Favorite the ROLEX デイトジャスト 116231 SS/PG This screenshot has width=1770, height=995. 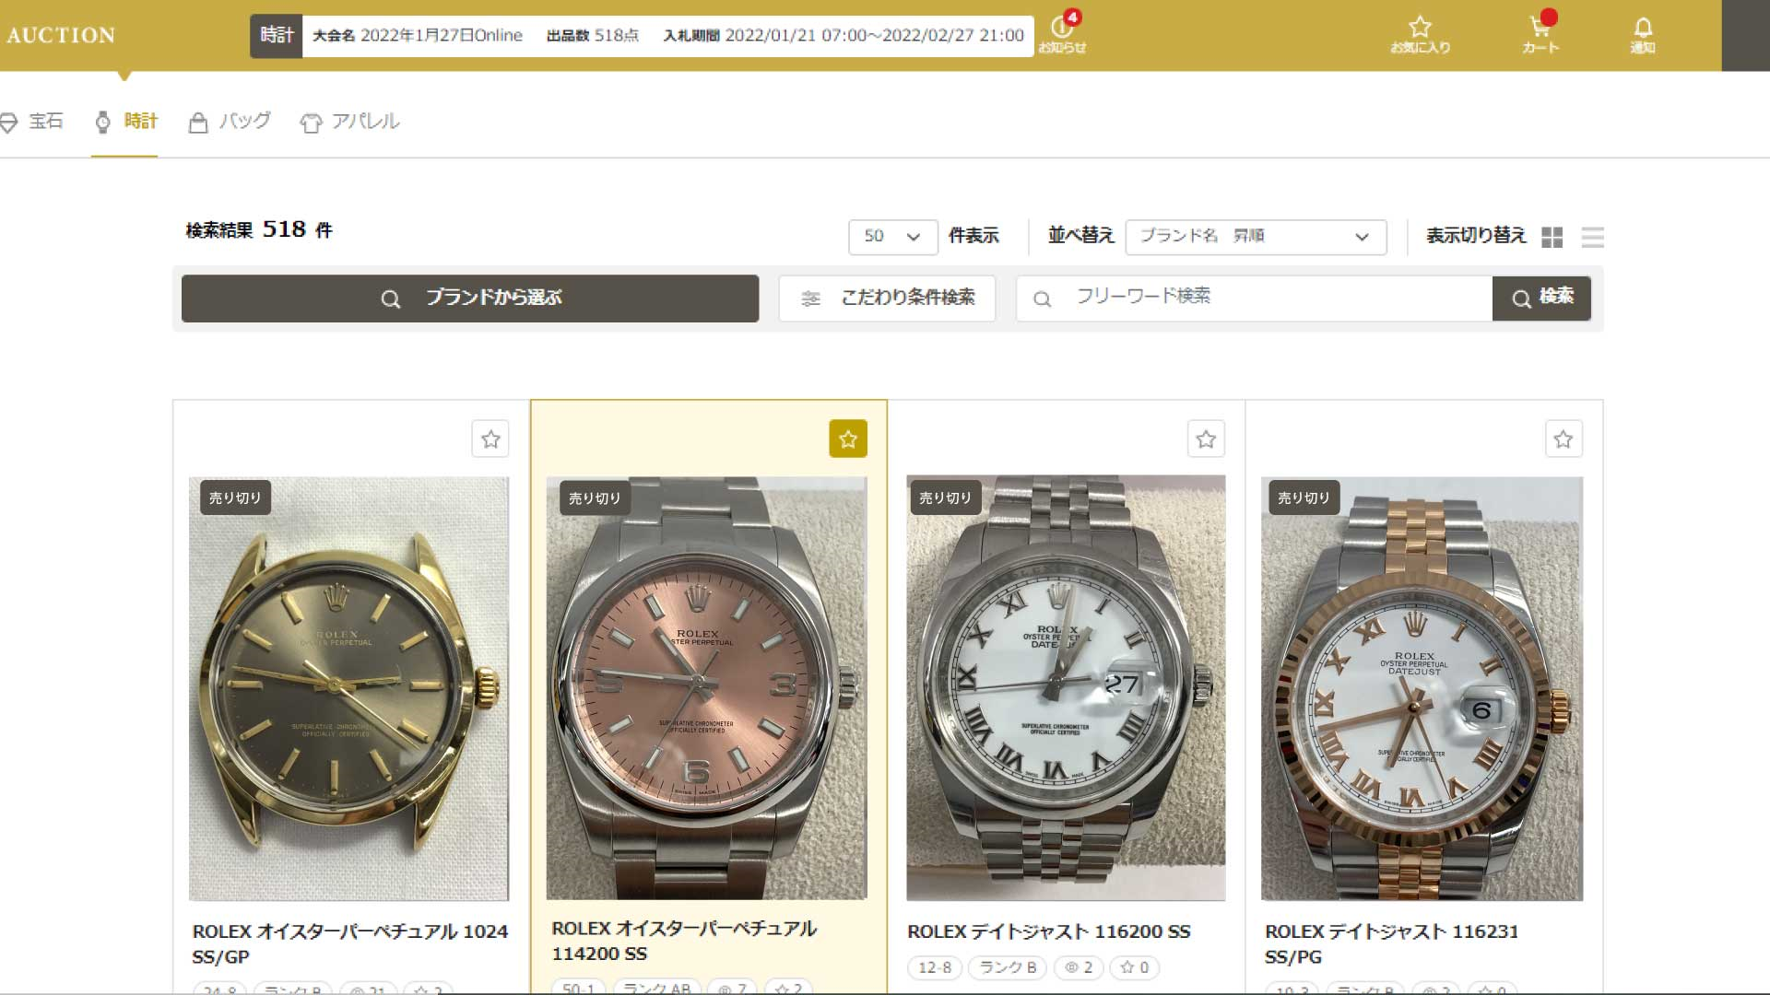tap(1563, 439)
